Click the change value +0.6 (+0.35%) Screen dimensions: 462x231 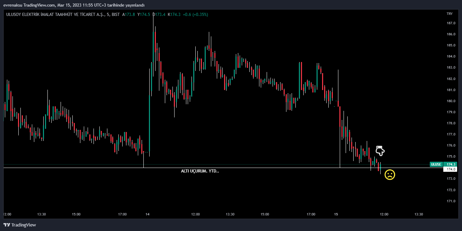(x=195, y=15)
